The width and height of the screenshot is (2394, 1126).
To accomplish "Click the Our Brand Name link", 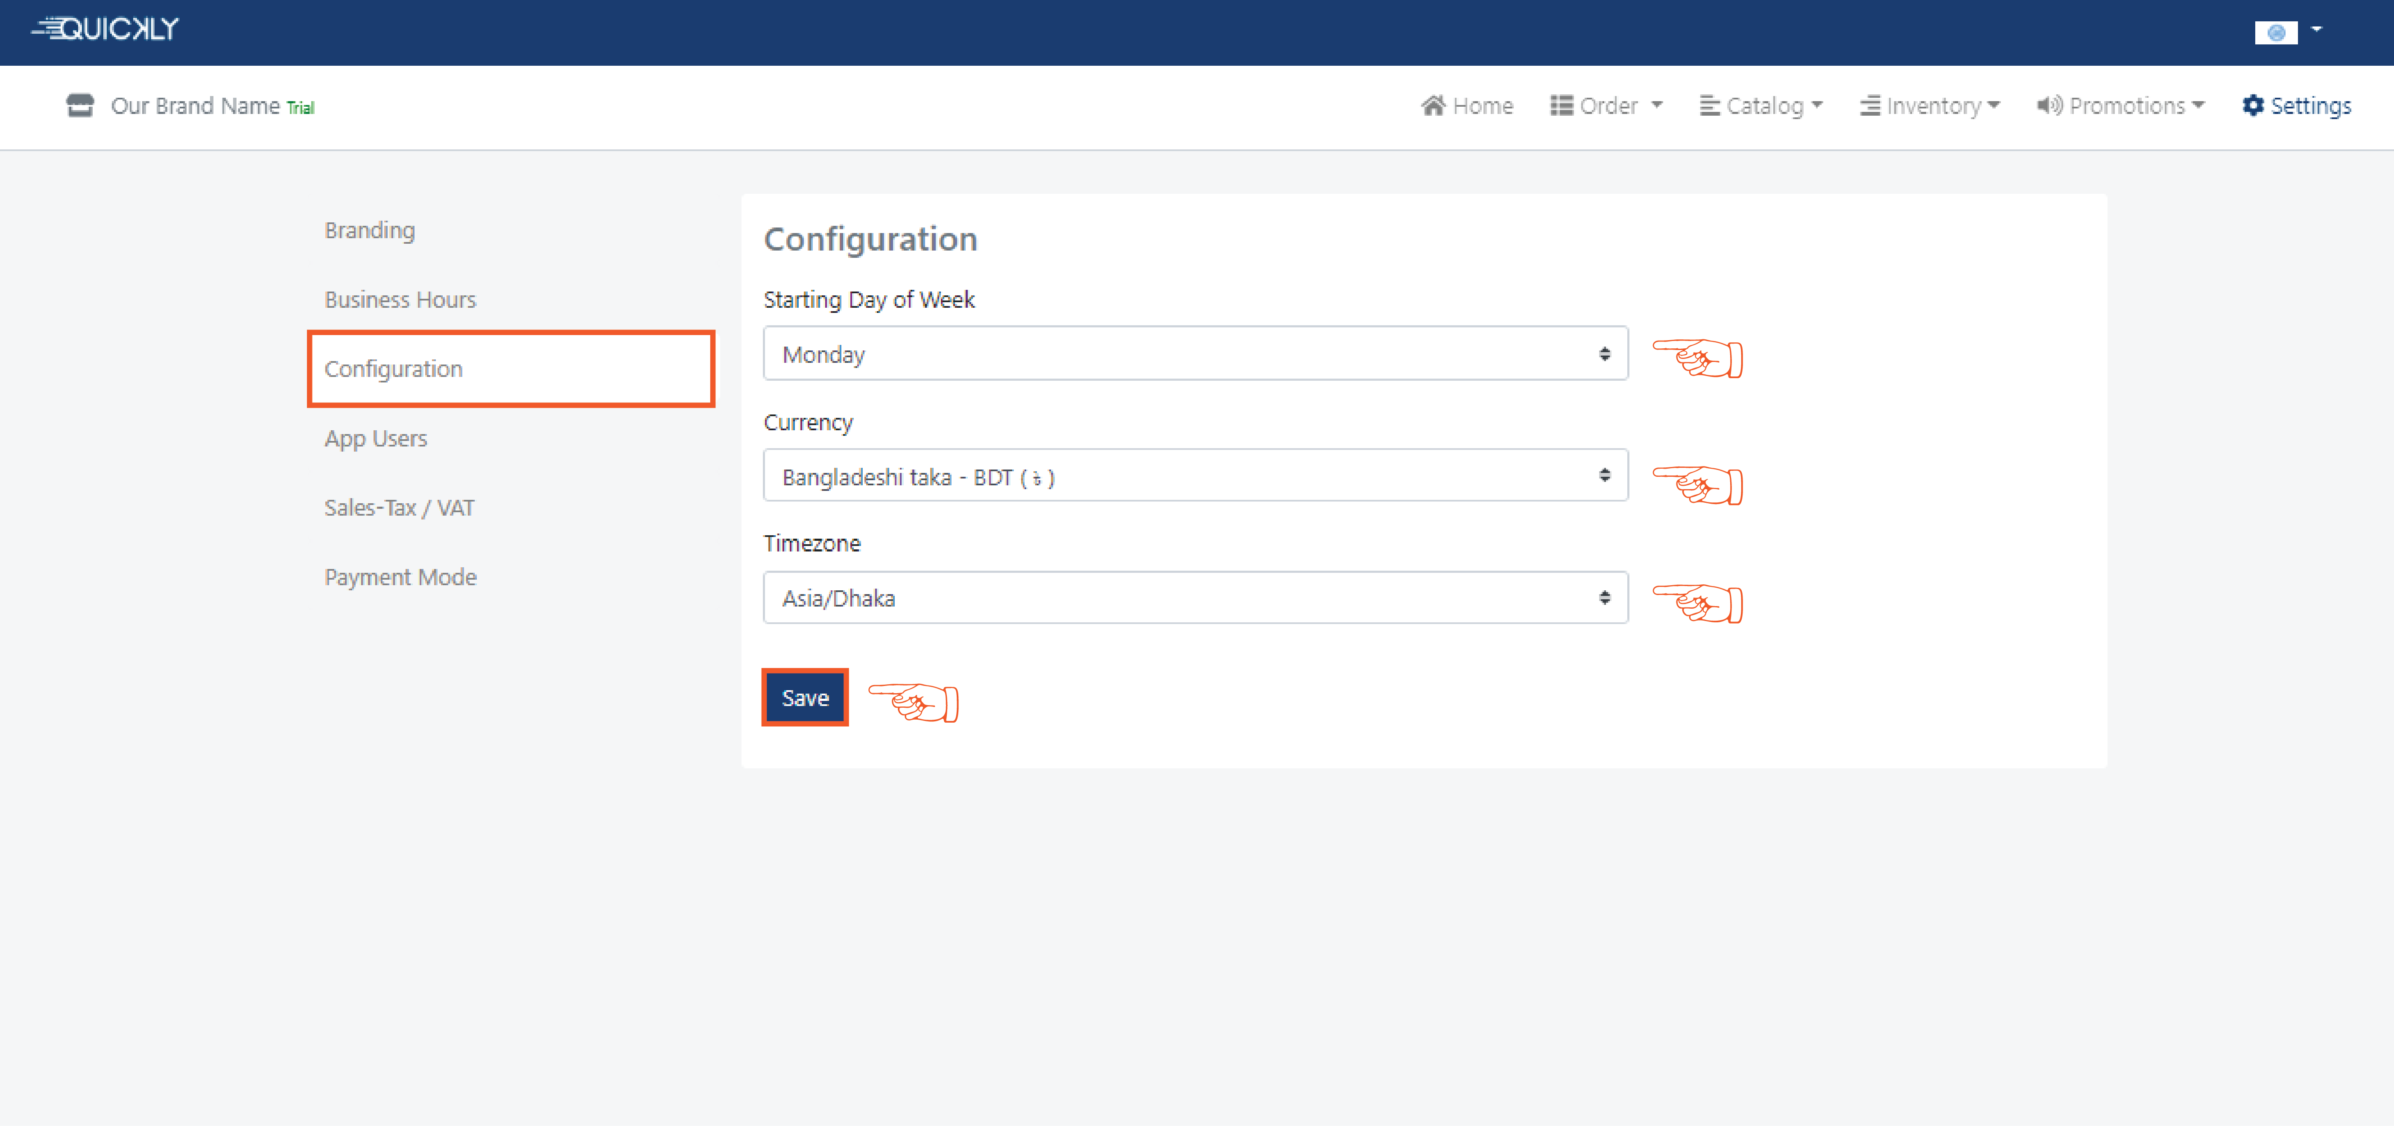I will click(195, 107).
